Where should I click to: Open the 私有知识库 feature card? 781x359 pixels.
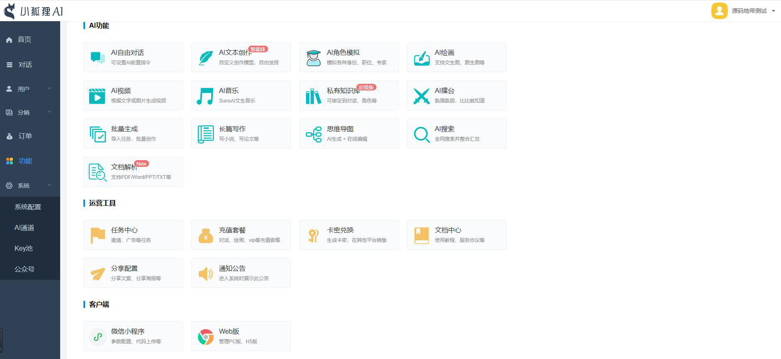(349, 95)
